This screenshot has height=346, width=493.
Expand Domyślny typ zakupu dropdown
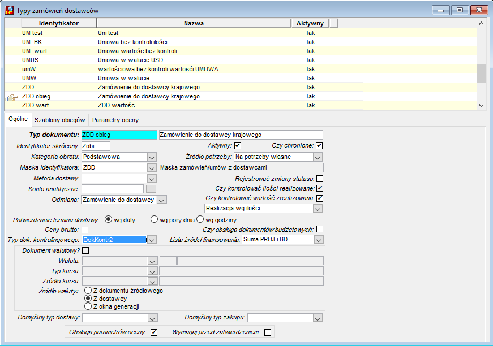coord(318,318)
